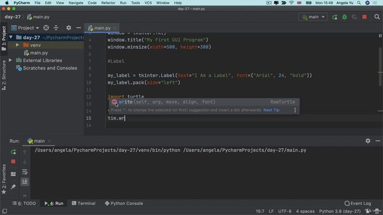The height and width of the screenshot is (215, 383).
Task: Hide the Project panel with minus icon
Action: click(78, 28)
